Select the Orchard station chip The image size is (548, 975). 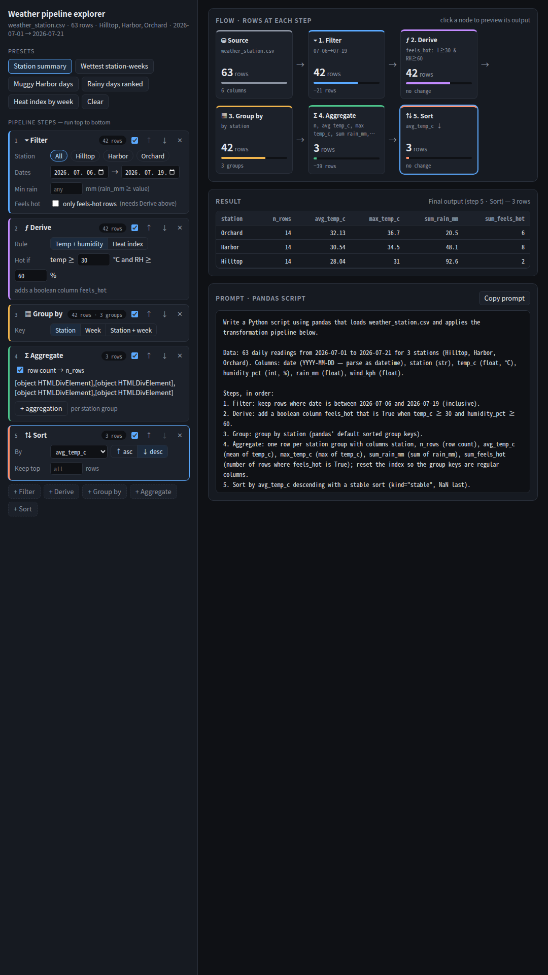153,156
